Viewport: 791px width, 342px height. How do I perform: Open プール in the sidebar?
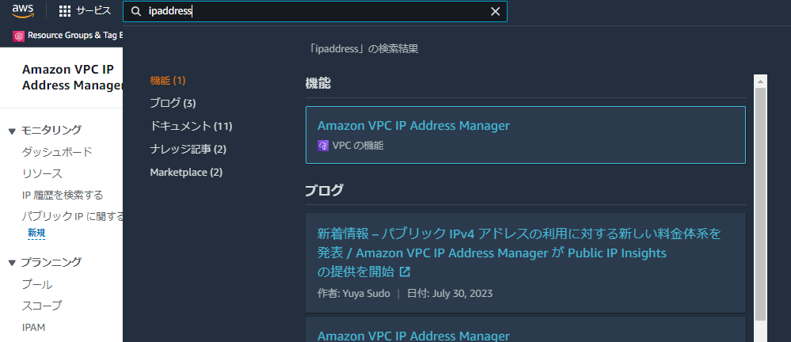click(x=37, y=284)
